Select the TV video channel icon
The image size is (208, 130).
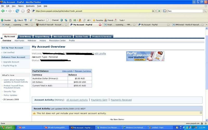click(x=70, y=20)
